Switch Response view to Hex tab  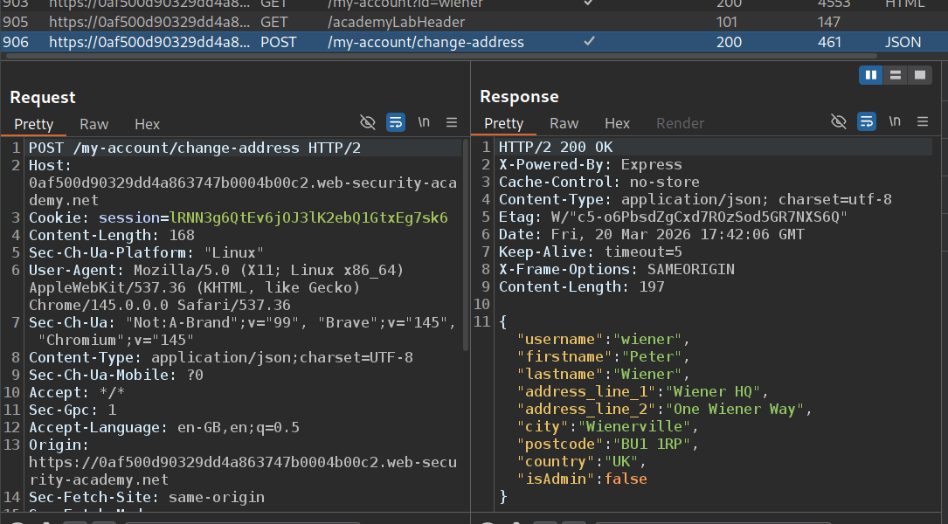(x=617, y=123)
